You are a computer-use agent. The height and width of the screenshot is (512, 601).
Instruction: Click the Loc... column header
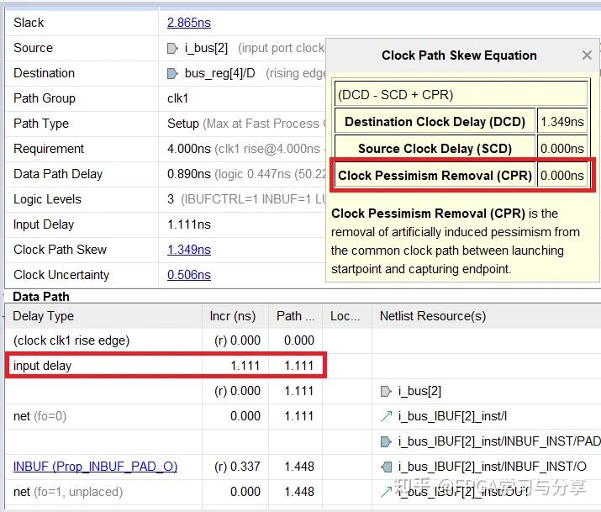click(x=345, y=316)
